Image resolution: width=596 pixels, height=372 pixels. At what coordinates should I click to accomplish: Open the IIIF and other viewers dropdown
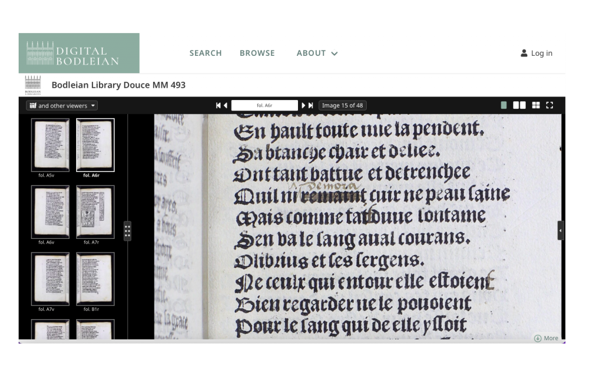pos(62,106)
